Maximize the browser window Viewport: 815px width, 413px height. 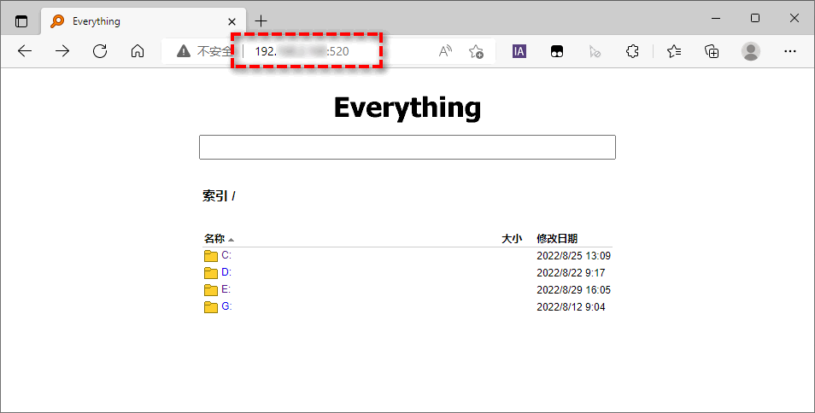(x=755, y=18)
